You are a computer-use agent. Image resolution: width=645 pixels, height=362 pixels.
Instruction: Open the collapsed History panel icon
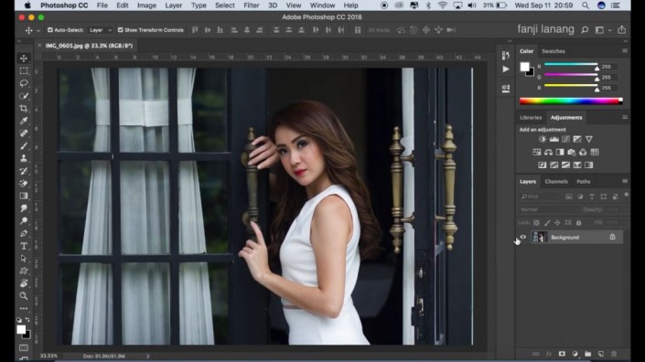click(506, 56)
